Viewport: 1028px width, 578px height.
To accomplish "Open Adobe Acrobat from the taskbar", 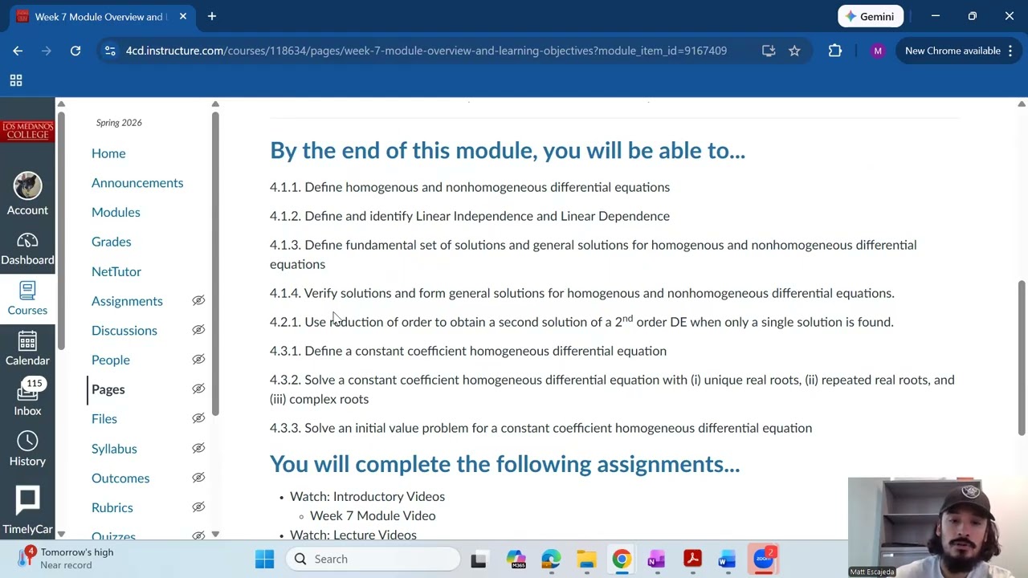I will [x=692, y=559].
